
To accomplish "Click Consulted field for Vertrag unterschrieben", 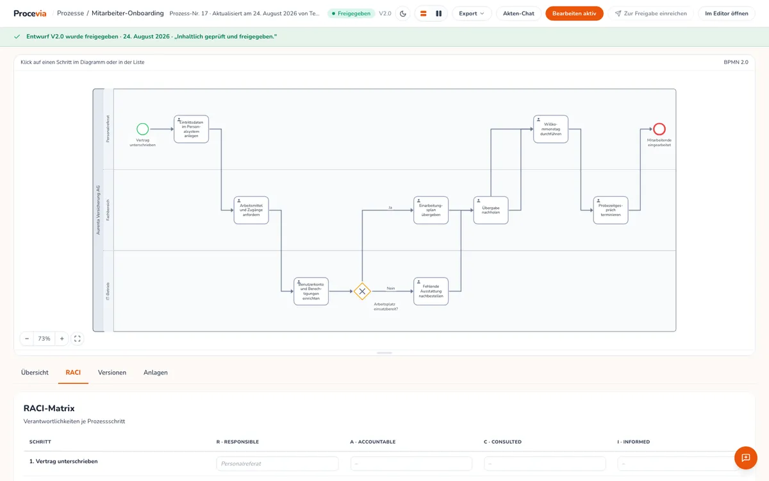I will [x=545, y=464].
